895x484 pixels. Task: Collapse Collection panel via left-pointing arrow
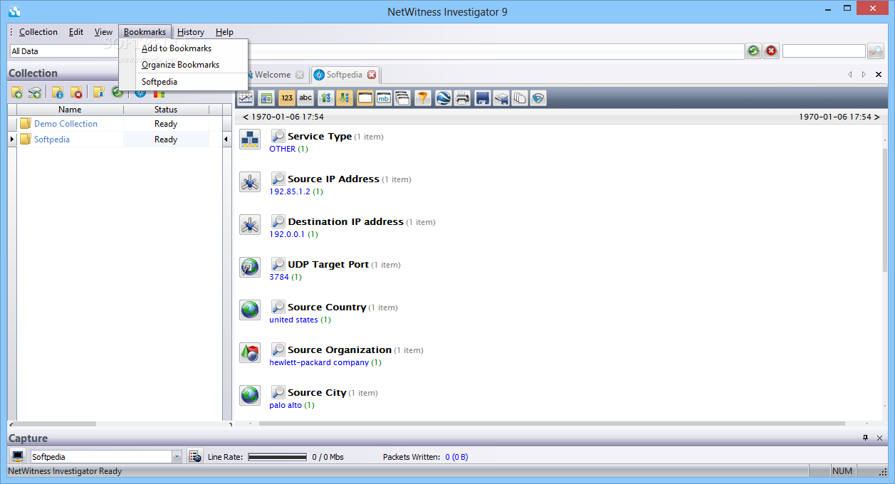pos(227,140)
